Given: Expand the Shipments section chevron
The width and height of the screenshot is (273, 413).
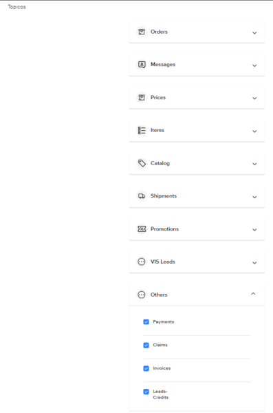Looking at the screenshot, I should click(x=254, y=197).
